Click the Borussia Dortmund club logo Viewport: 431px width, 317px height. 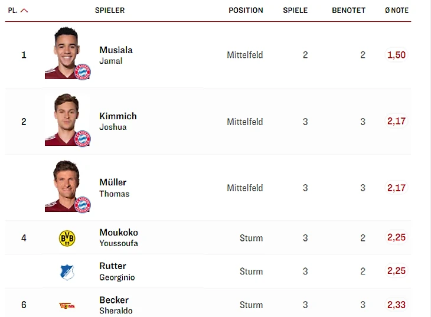[x=67, y=238]
